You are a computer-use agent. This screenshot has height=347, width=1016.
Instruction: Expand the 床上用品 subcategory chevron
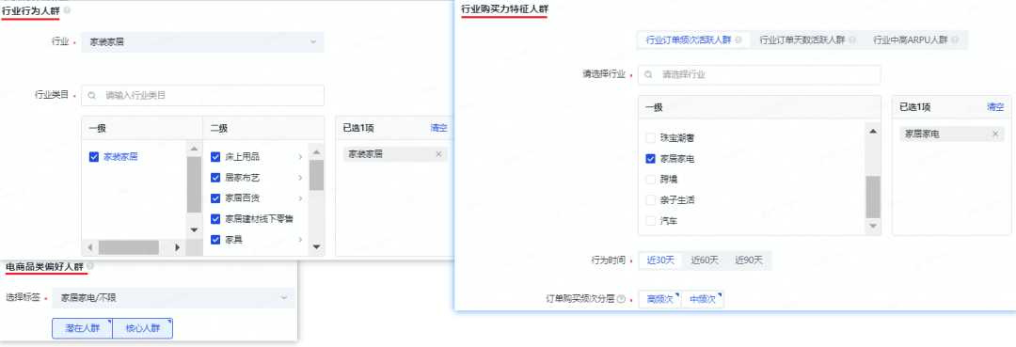(x=300, y=157)
